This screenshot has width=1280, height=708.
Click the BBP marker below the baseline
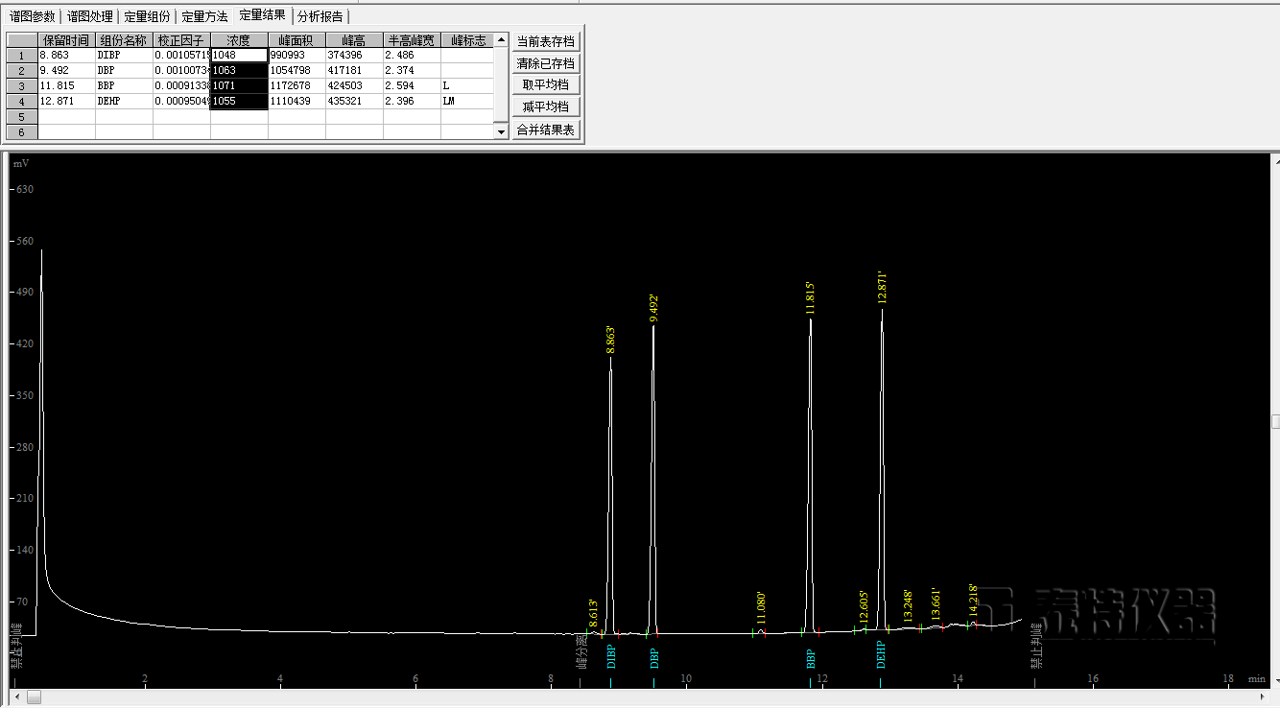(811, 658)
